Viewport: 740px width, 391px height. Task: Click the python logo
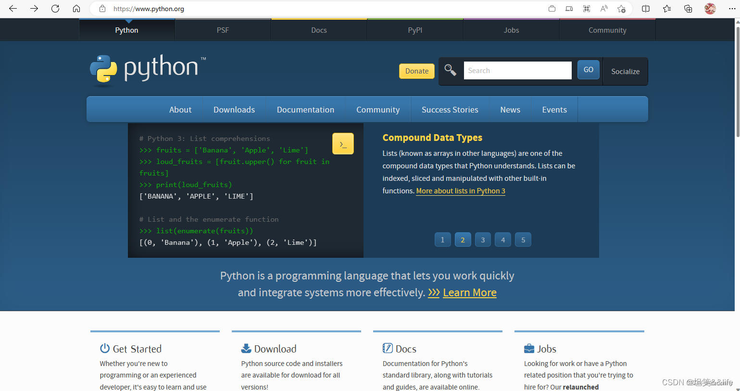pos(148,70)
